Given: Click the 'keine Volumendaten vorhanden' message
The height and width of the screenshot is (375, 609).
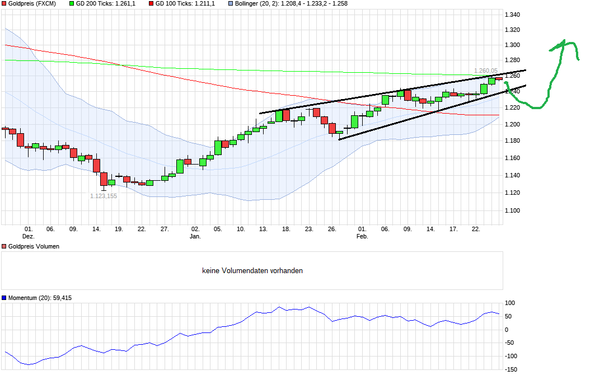Looking at the screenshot, I should point(252,270).
